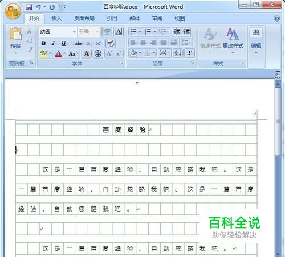Open the Paragraph dialog launcher
This screenshot has height=257, width=285.
192,63
